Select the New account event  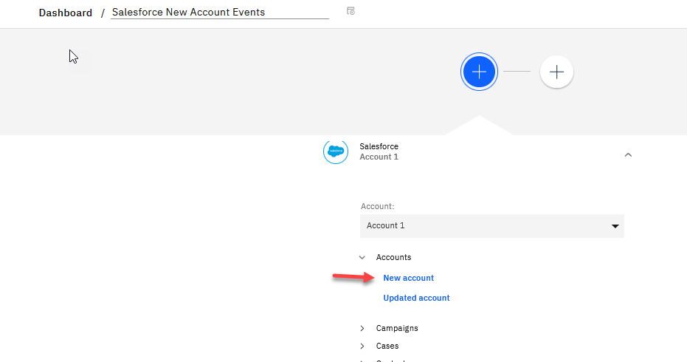408,278
